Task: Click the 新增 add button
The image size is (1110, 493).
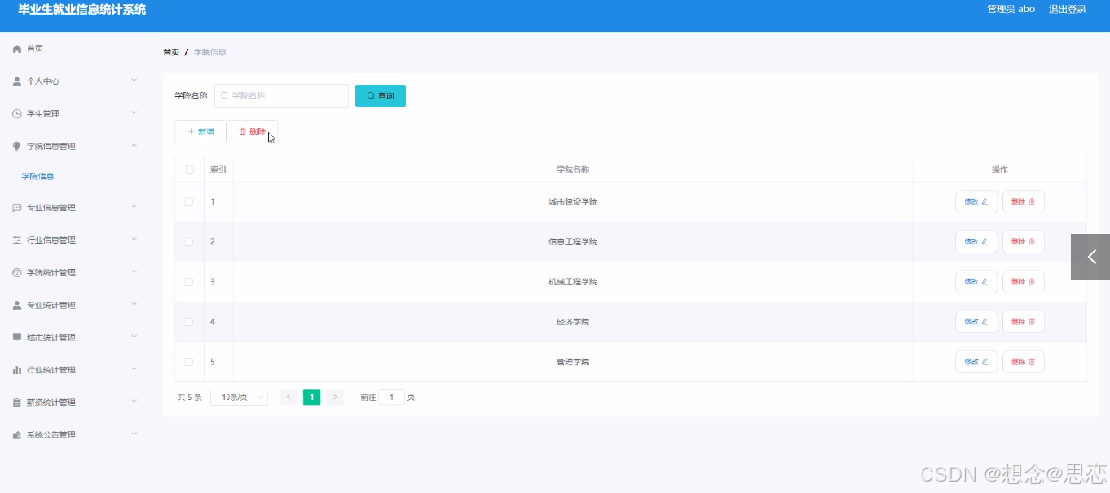Action: [x=200, y=131]
